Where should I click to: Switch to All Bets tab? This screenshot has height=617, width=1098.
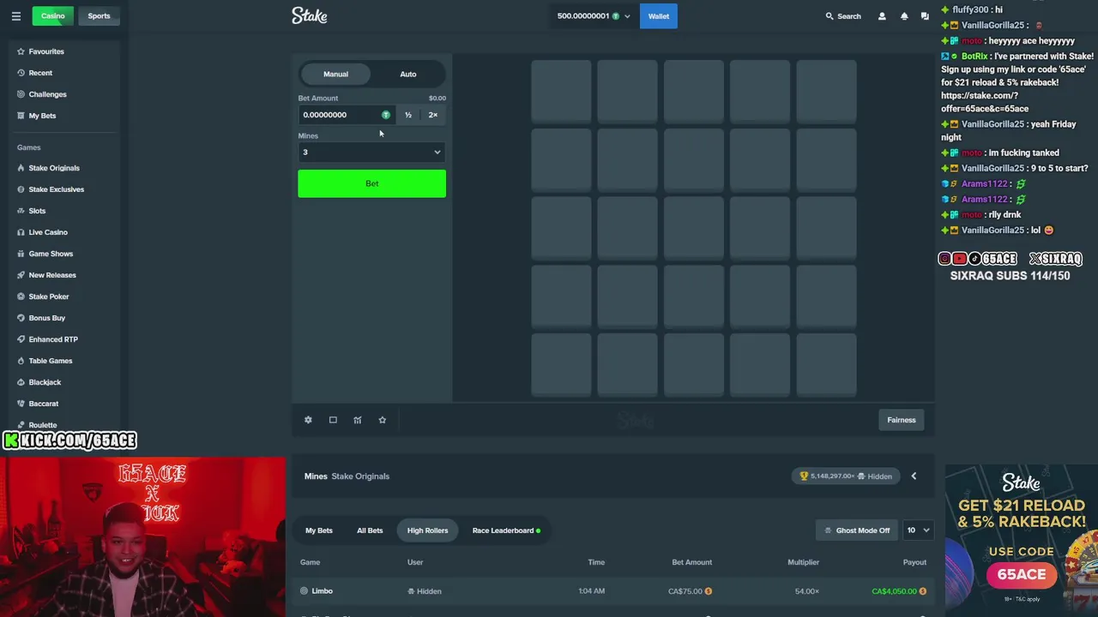[x=370, y=530]
